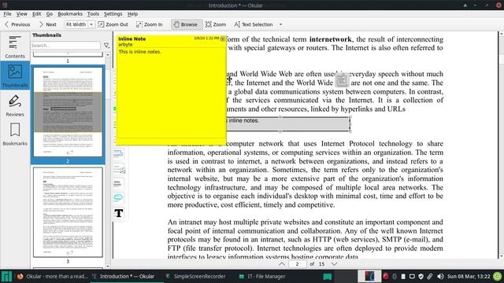Click the Inline Note text area

click(172, 93)
